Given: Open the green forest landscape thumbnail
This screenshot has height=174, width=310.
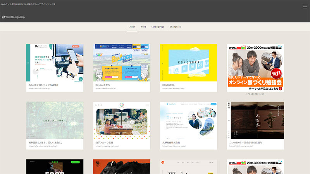Looking at the screenshot, I should 55,120.
